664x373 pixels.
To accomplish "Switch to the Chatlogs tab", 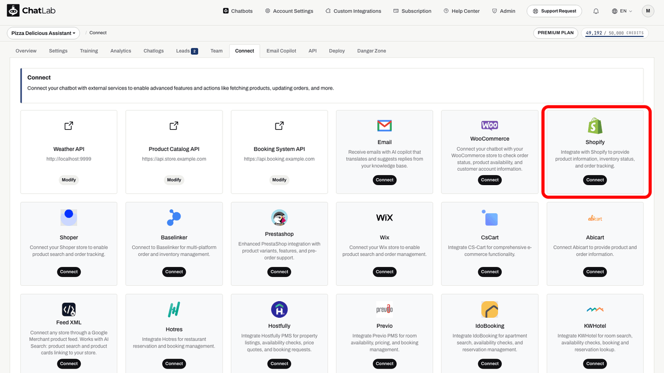I will tap(154, 51).
